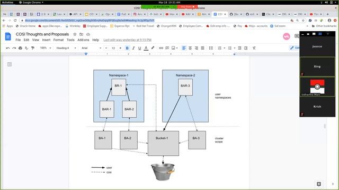The width and height of the screenshot is (339, 190).
Task: Increase the indent
Action: click(x=246, y=48)
